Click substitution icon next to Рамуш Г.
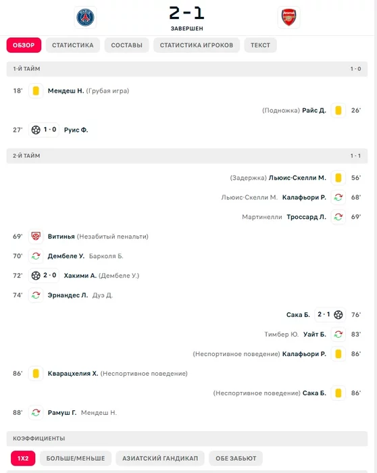Viewport: 377px width, 473px height. tap(36, 412)
